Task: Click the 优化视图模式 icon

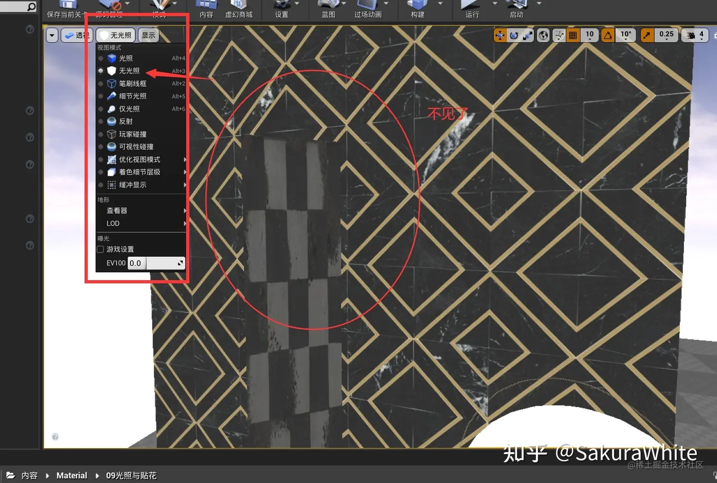Action: coord(112,159)
